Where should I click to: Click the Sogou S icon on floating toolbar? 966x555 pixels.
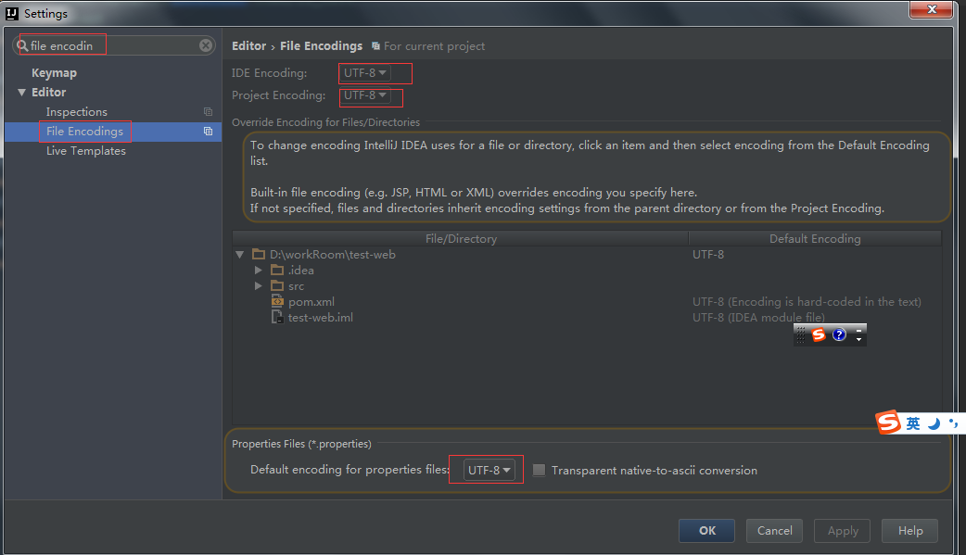click(819, 334)
